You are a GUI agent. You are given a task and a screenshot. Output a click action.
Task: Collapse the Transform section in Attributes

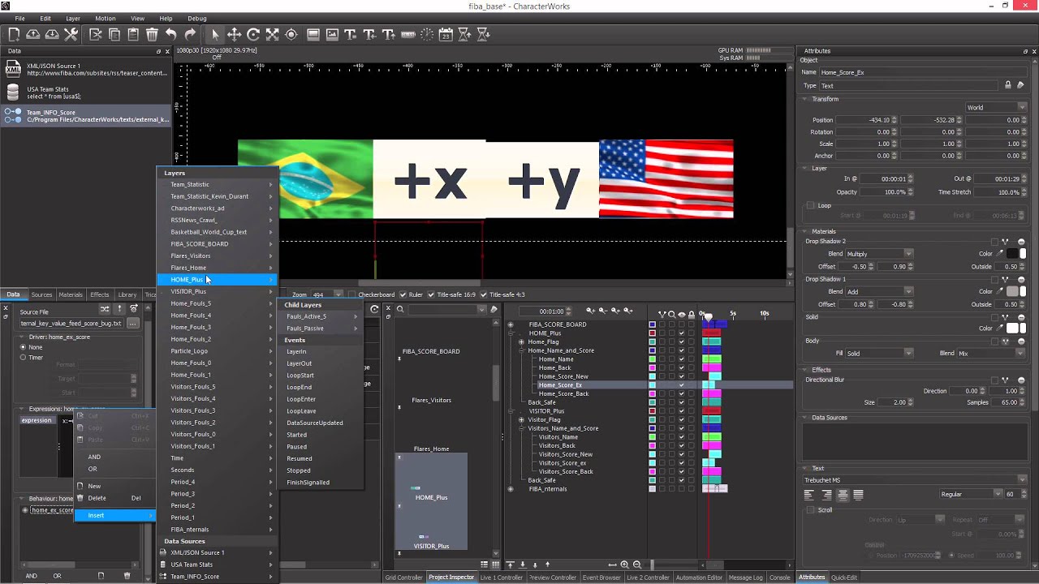click(x=805, y=99)
